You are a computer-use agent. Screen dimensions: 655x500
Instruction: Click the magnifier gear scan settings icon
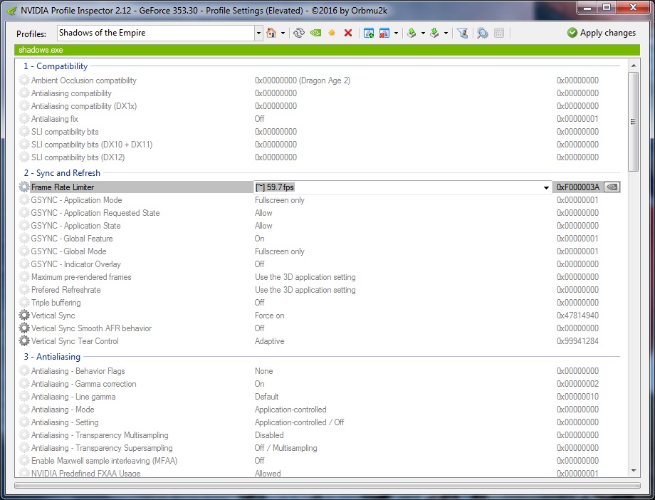coord(483,33)
